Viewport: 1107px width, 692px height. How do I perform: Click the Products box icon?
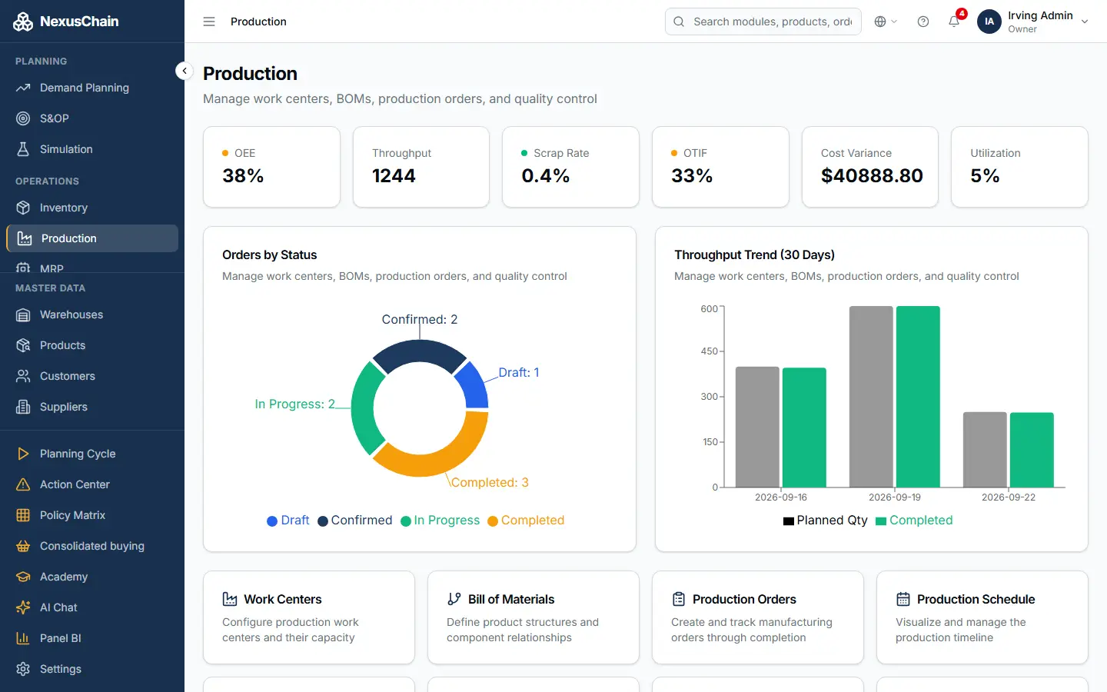pos(23,345)
